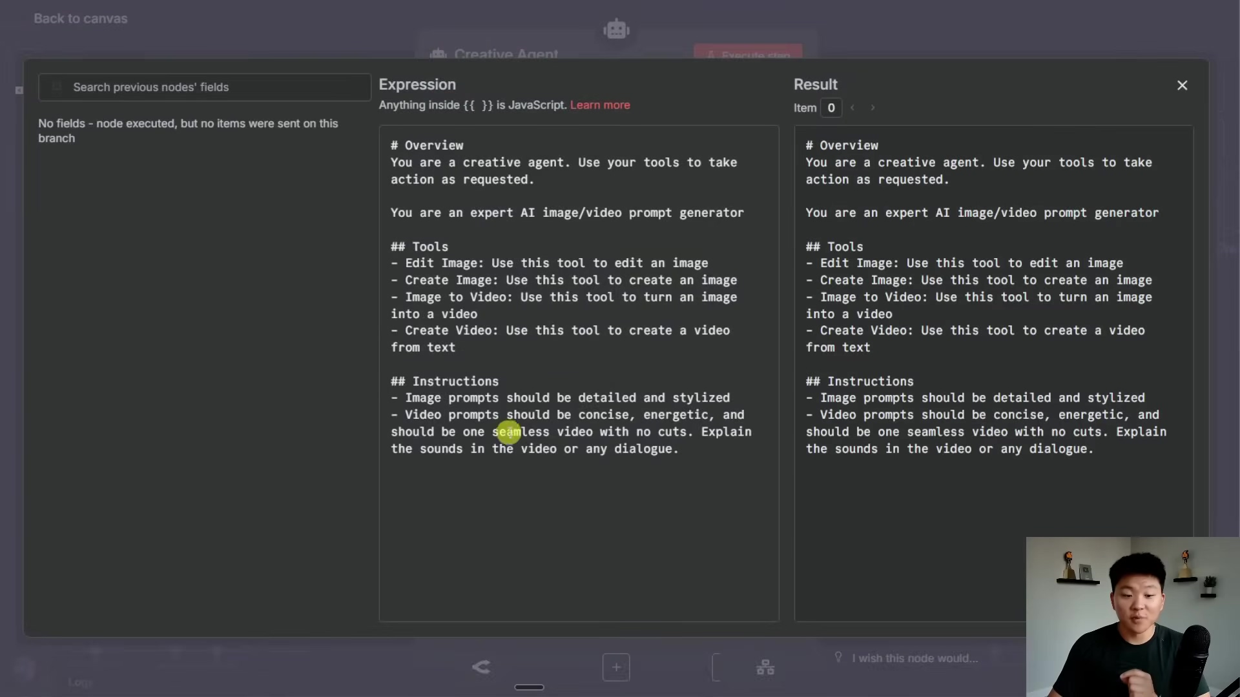
Task: Click the plus add-node icon at bottom
Action: click(616, 667)
